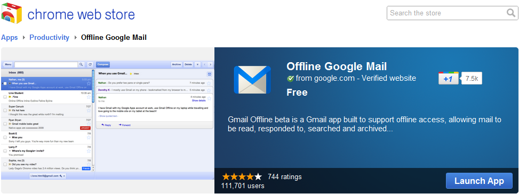Open the Gmail Offline screenshot thumbnail
Screen dimensions: 519x194
click(x=108, y=120)
